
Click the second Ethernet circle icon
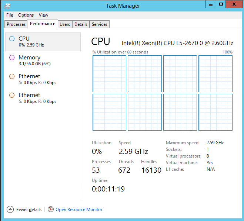coord(12,95)
